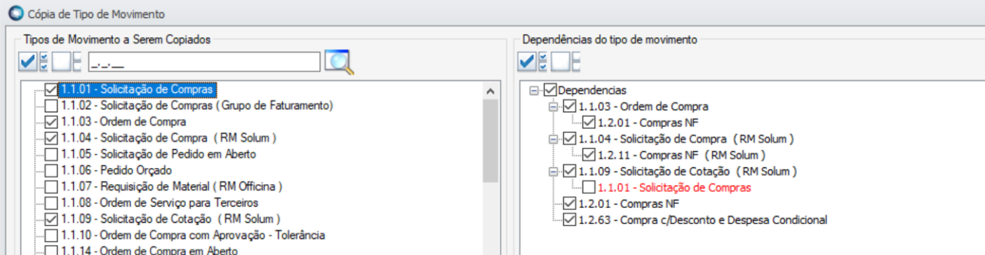
Task: Uncheck 1.2.63 Compra c/Desconto dependency
Action: pyautogui.click(x=570, y=220)
